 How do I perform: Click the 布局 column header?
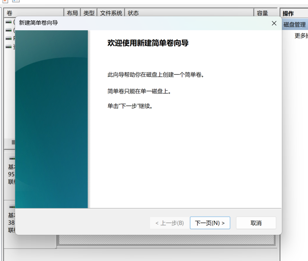pyautogui.click(x=72, y=13)
